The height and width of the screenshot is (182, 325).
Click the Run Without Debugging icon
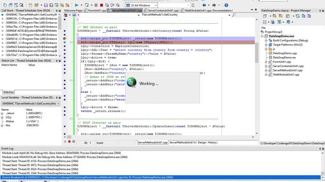(x=87, y=5)
